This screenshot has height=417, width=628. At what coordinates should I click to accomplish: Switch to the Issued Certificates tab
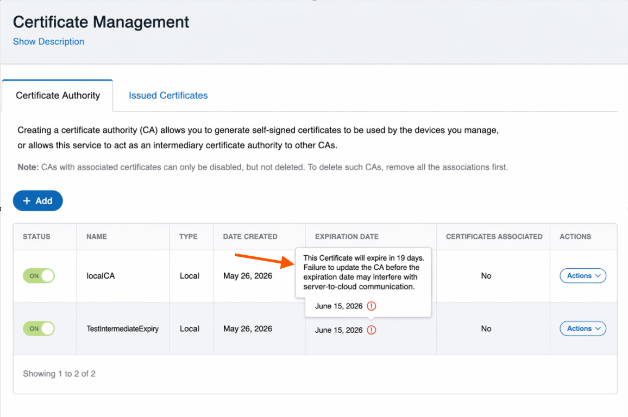point(168,95)
